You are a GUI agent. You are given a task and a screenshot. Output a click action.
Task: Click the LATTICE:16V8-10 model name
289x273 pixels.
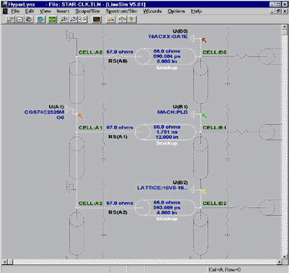pos(163,188)
